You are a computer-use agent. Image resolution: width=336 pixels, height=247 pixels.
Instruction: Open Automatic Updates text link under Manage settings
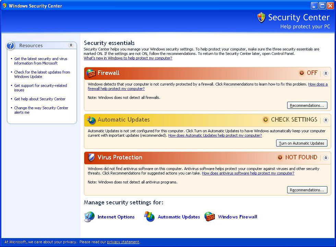[179, 217]
